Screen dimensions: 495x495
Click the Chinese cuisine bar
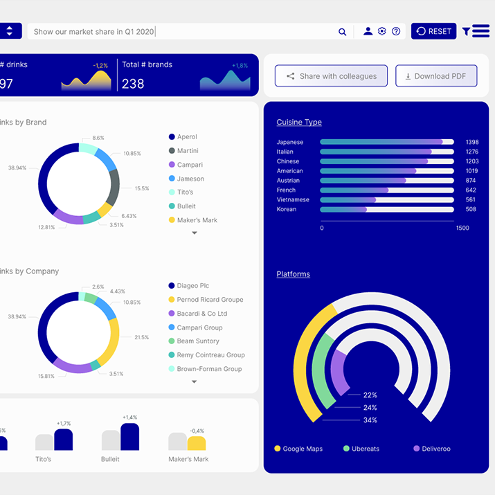pyautogui.click(x=387, y=161)
